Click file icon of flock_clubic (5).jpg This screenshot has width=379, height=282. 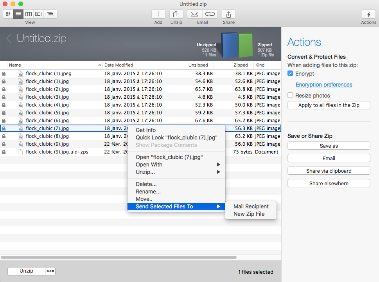(x=20, y=113)
